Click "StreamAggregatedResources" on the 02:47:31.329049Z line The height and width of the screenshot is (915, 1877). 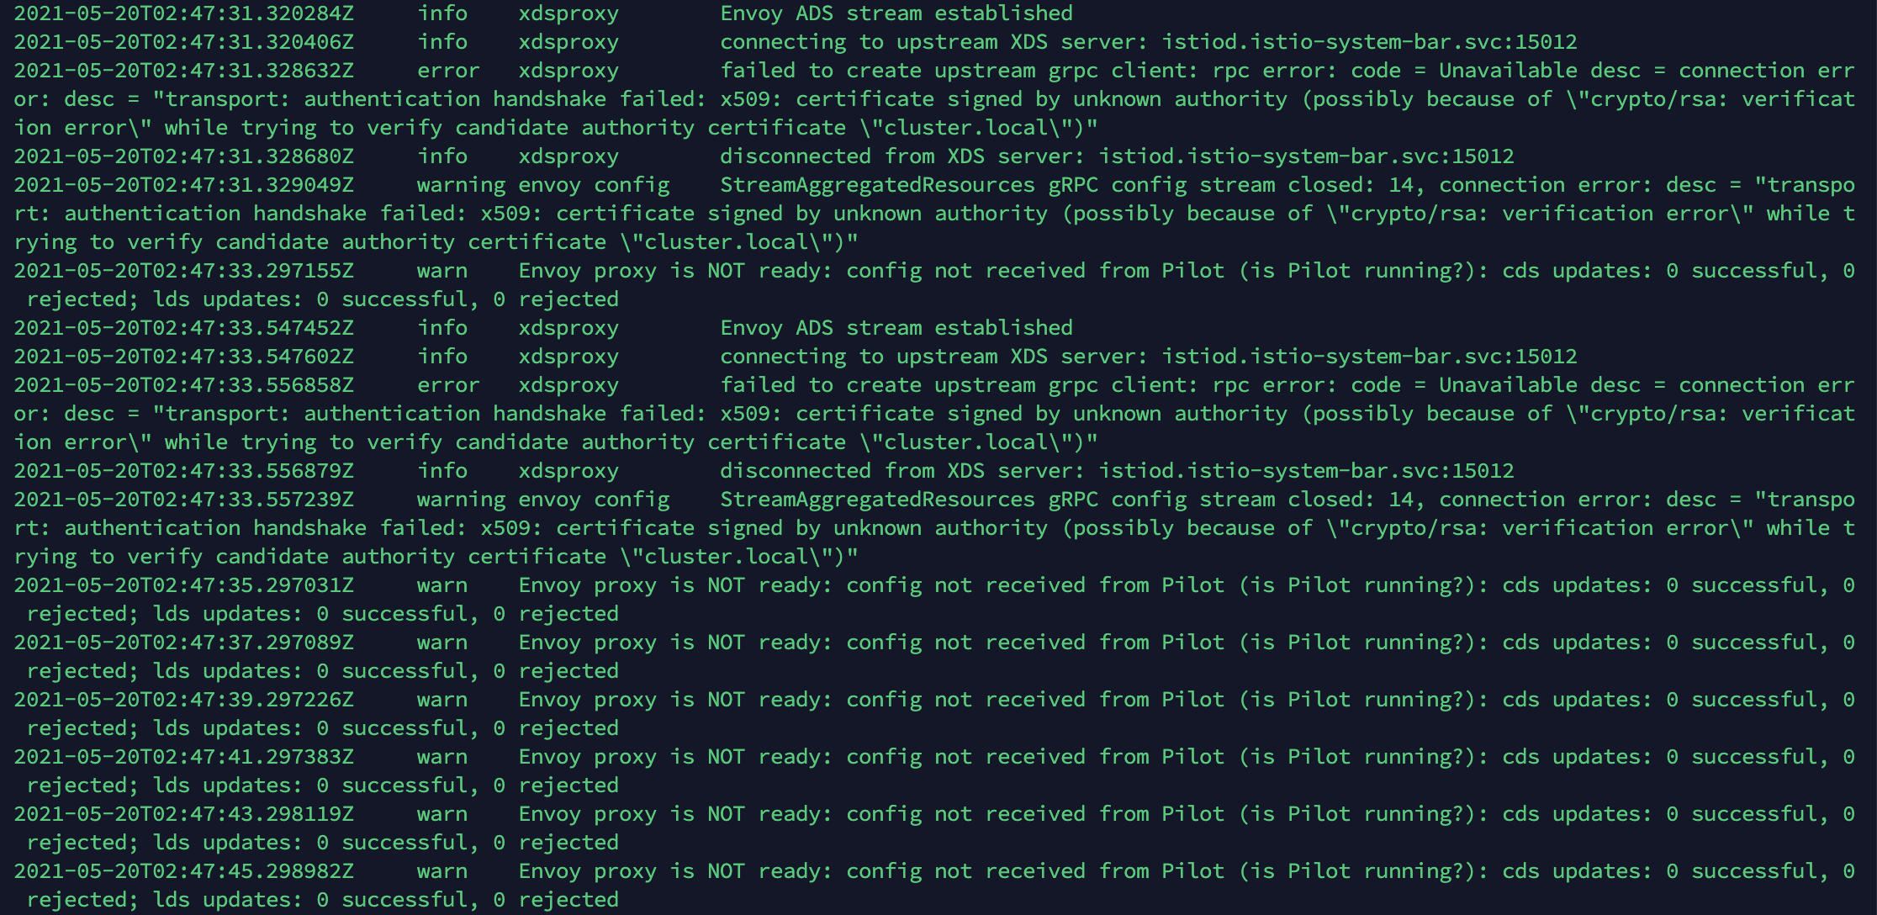[877, 185]
